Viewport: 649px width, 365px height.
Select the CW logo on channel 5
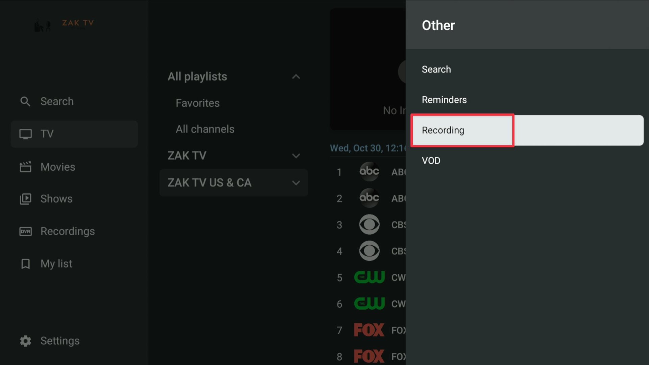coord(369,277)
